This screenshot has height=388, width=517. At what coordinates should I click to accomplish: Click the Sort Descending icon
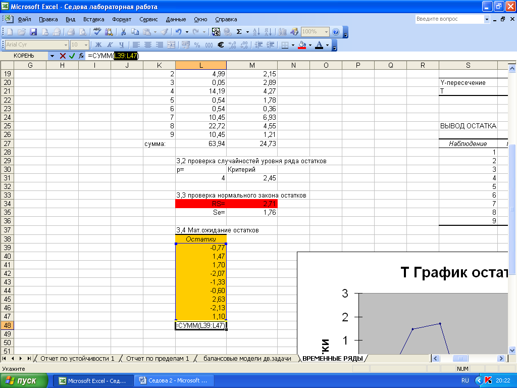268,32
